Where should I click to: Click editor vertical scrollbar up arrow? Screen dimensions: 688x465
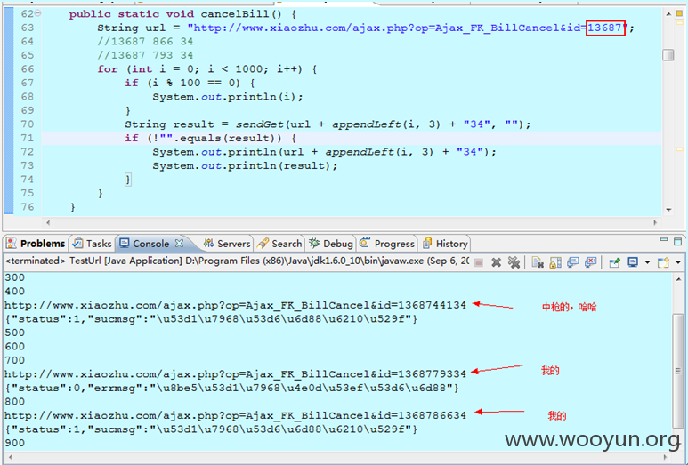click(668, 14)
